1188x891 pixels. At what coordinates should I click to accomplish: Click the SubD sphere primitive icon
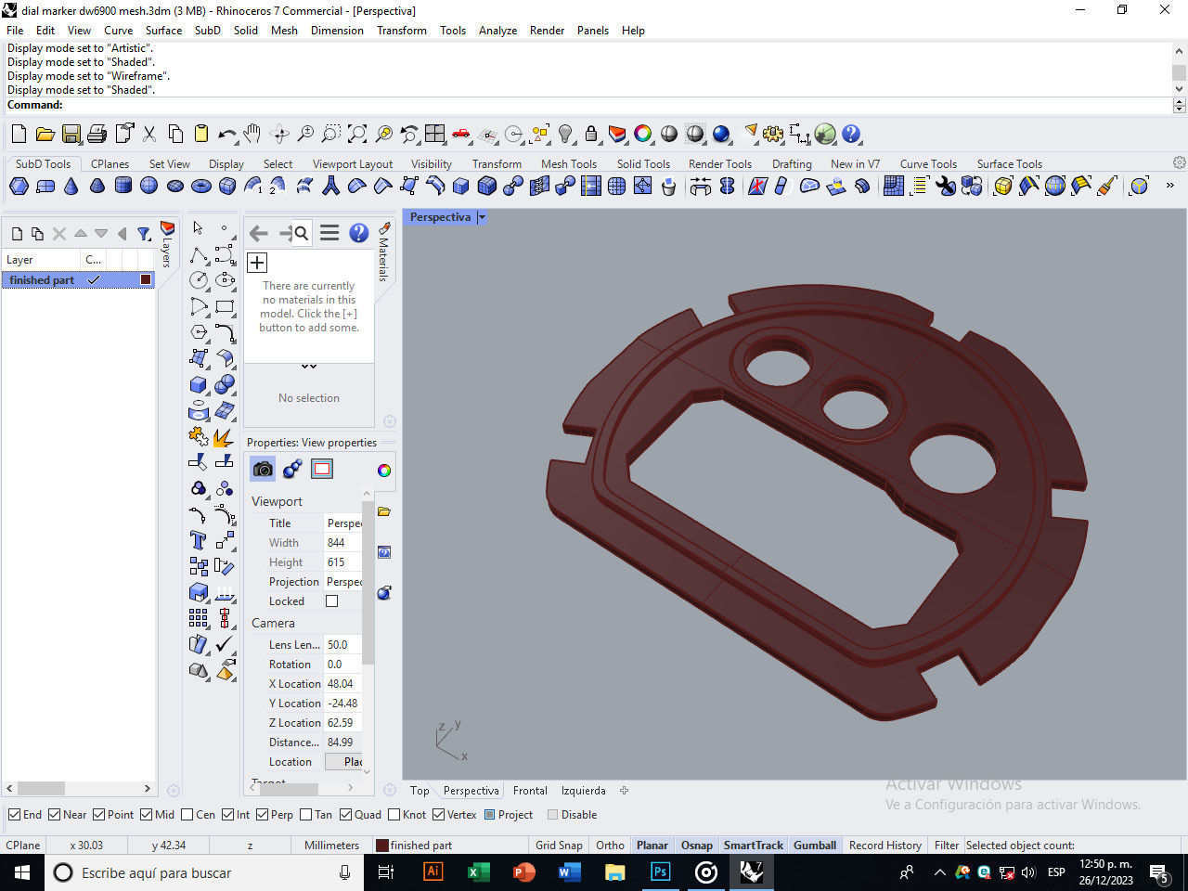[x=148, y=187]
